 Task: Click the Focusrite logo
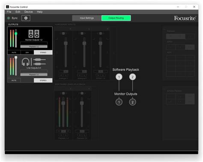tap(185, 18)
